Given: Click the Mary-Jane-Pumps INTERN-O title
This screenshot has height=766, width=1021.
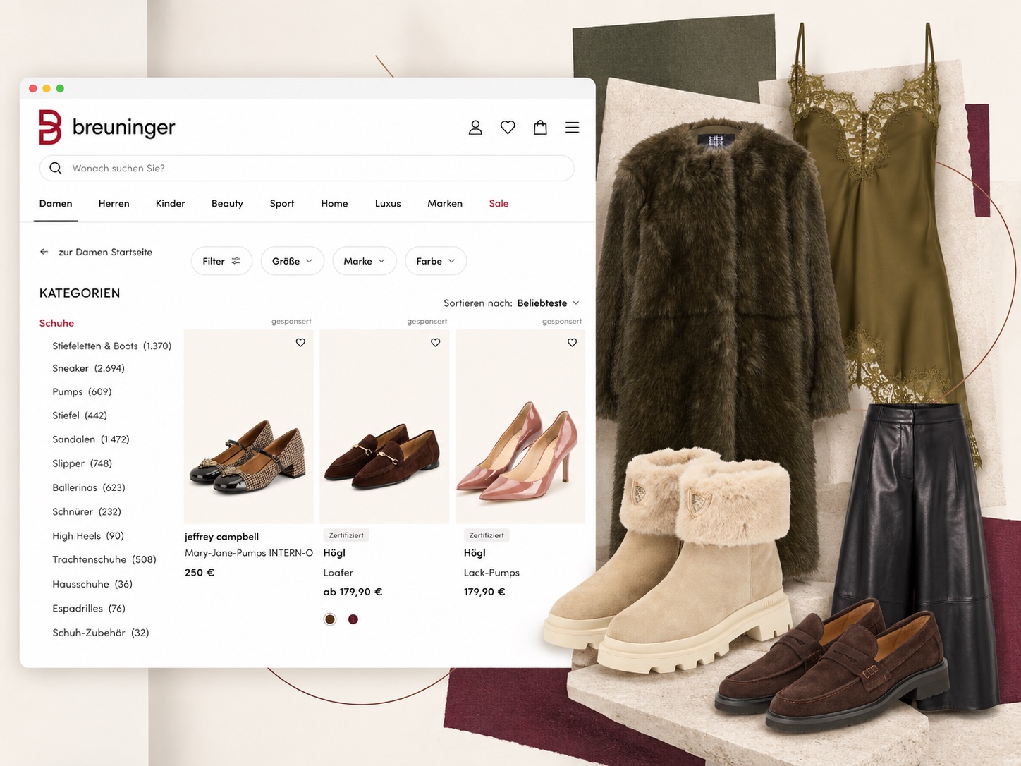Looking at the screenshot, I should coord(249,553).
